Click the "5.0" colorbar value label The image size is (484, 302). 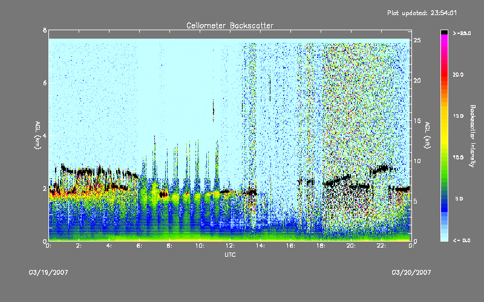tap(459, 199)
